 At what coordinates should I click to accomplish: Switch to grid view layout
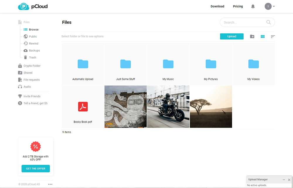point(263,36)
